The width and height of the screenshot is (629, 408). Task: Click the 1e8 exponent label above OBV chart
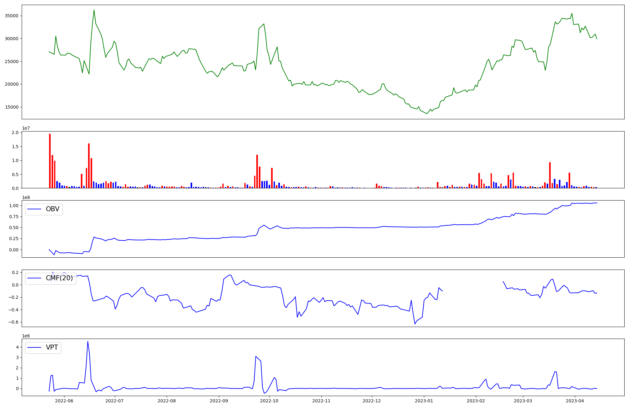pyautogui.click(x=26, y=198)
